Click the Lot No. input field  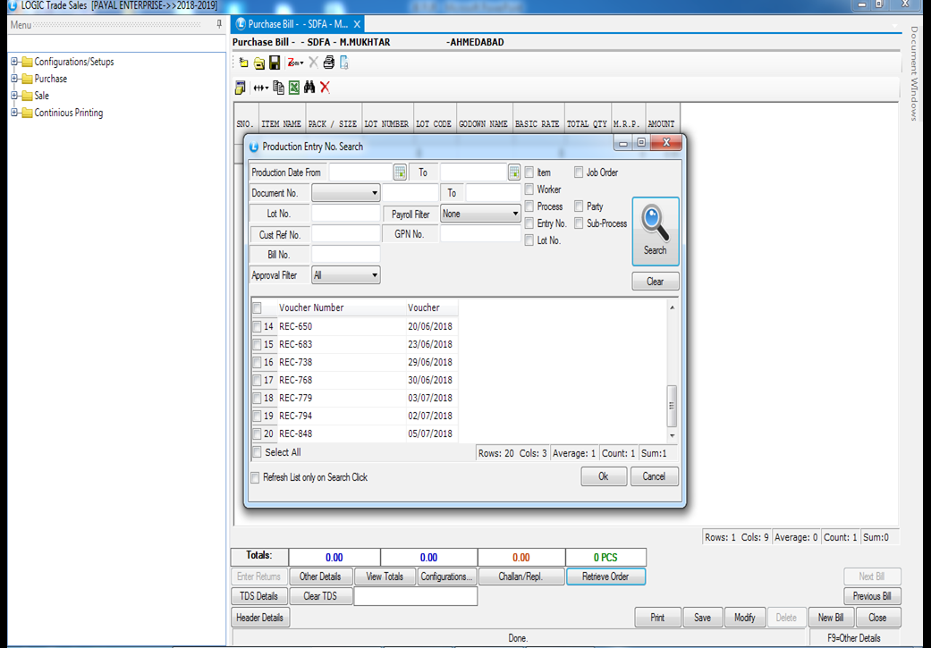click(x=345, y=214)
